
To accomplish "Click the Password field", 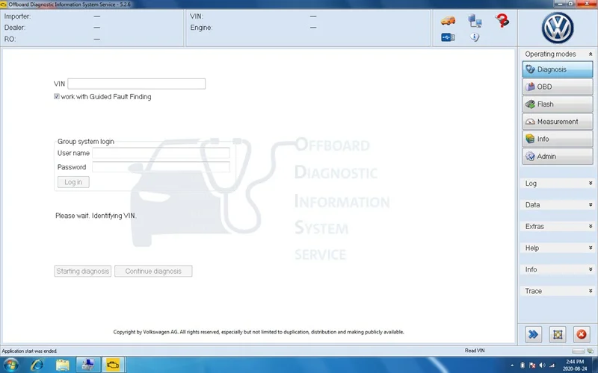I will coord(161,167).
